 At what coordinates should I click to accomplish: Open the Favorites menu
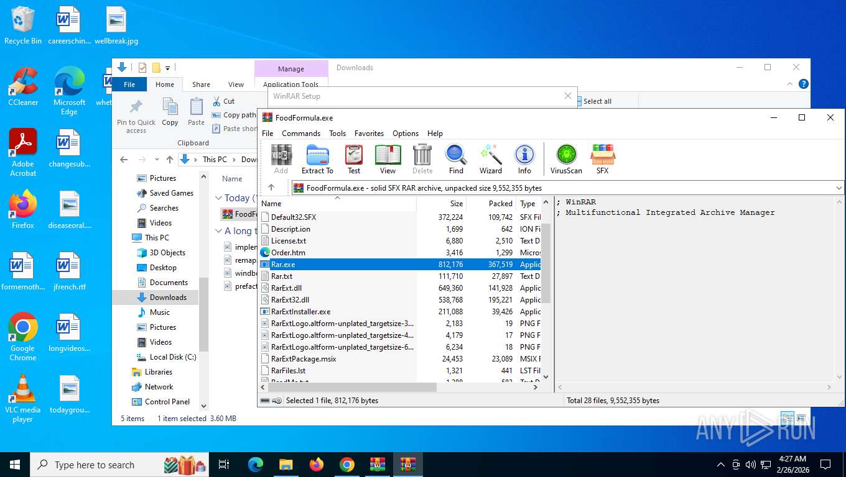tap(369, 134)
